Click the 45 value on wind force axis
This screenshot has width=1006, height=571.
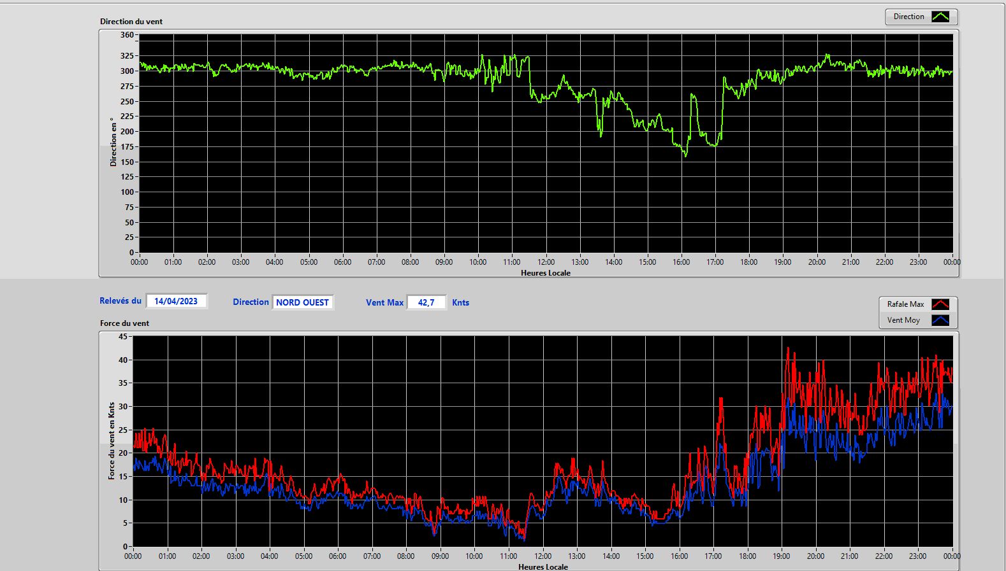point(123,337)
